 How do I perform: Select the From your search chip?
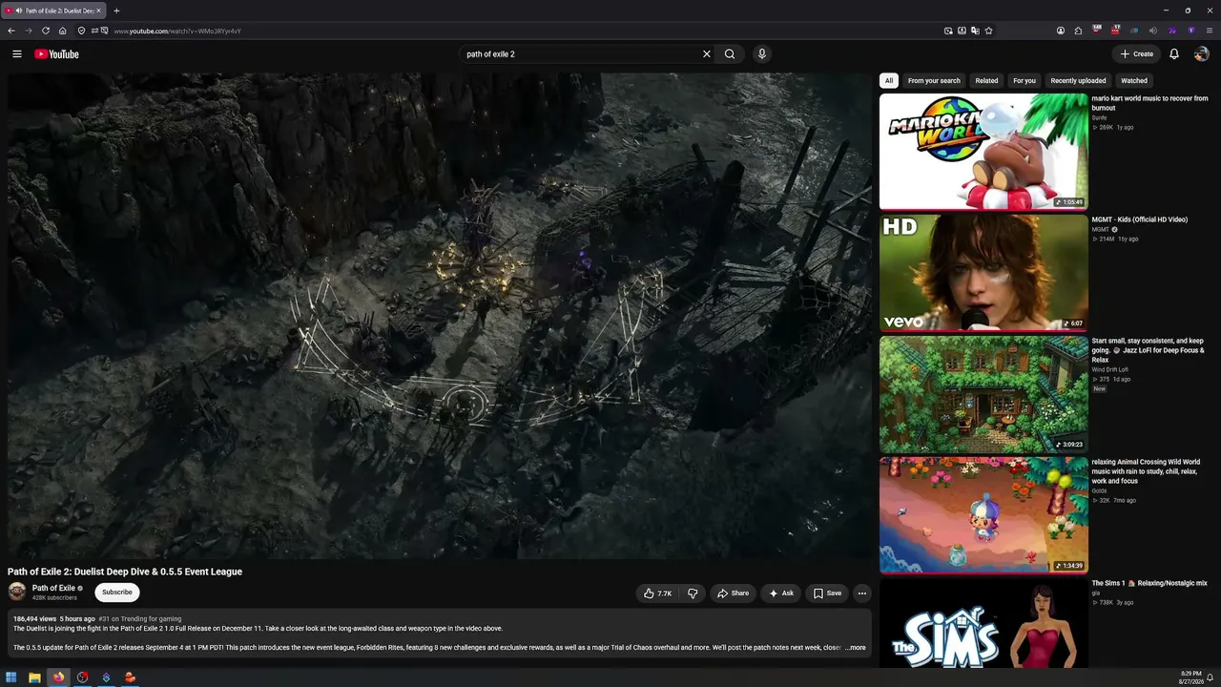coord(934,81)
